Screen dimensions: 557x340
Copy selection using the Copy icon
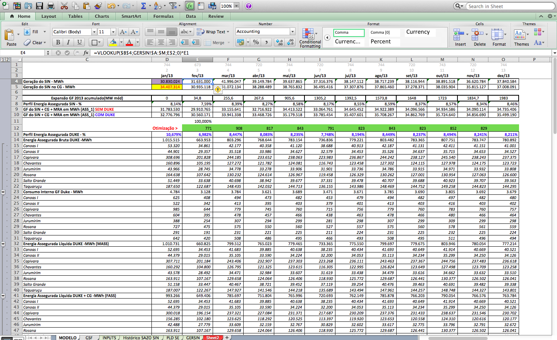click(x=76, y=6)
